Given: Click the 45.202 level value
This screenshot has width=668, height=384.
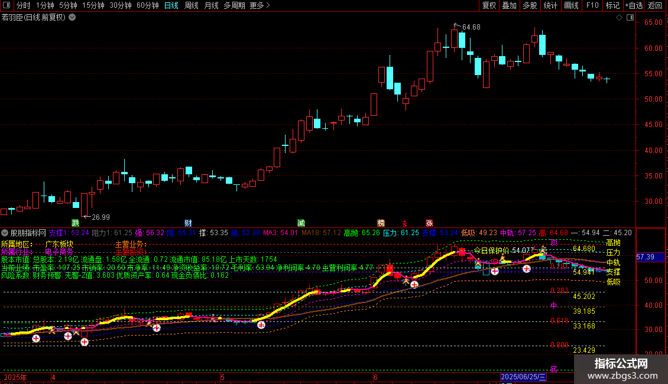Looking at the screenshot, I should (x=583, y=297).
